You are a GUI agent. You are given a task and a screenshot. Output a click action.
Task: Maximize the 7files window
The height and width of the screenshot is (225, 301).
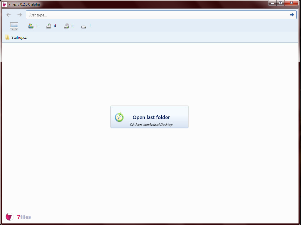coord(280,3)
